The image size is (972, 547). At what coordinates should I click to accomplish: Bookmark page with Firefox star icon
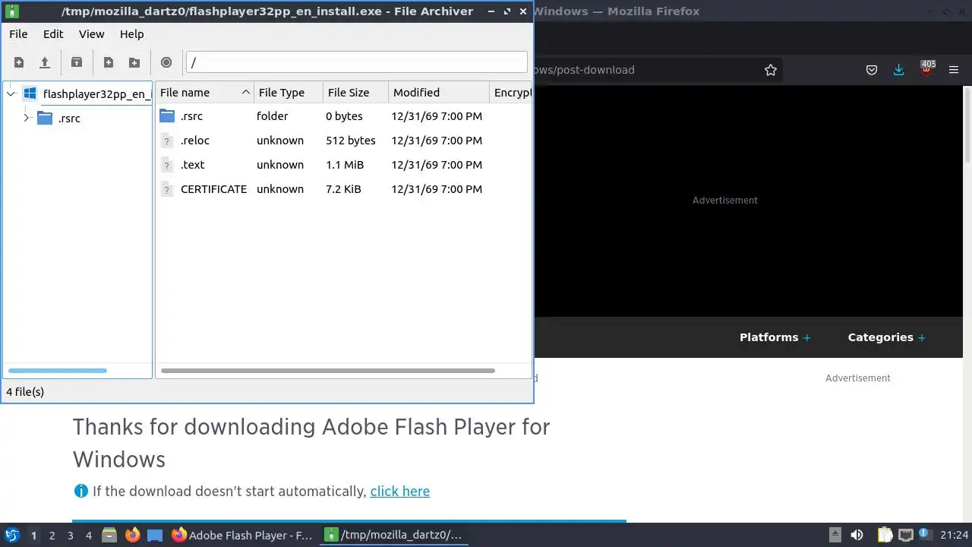tap(771, 70)
